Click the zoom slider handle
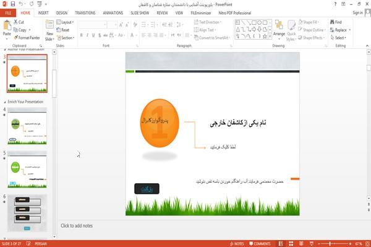 [330, 244]
